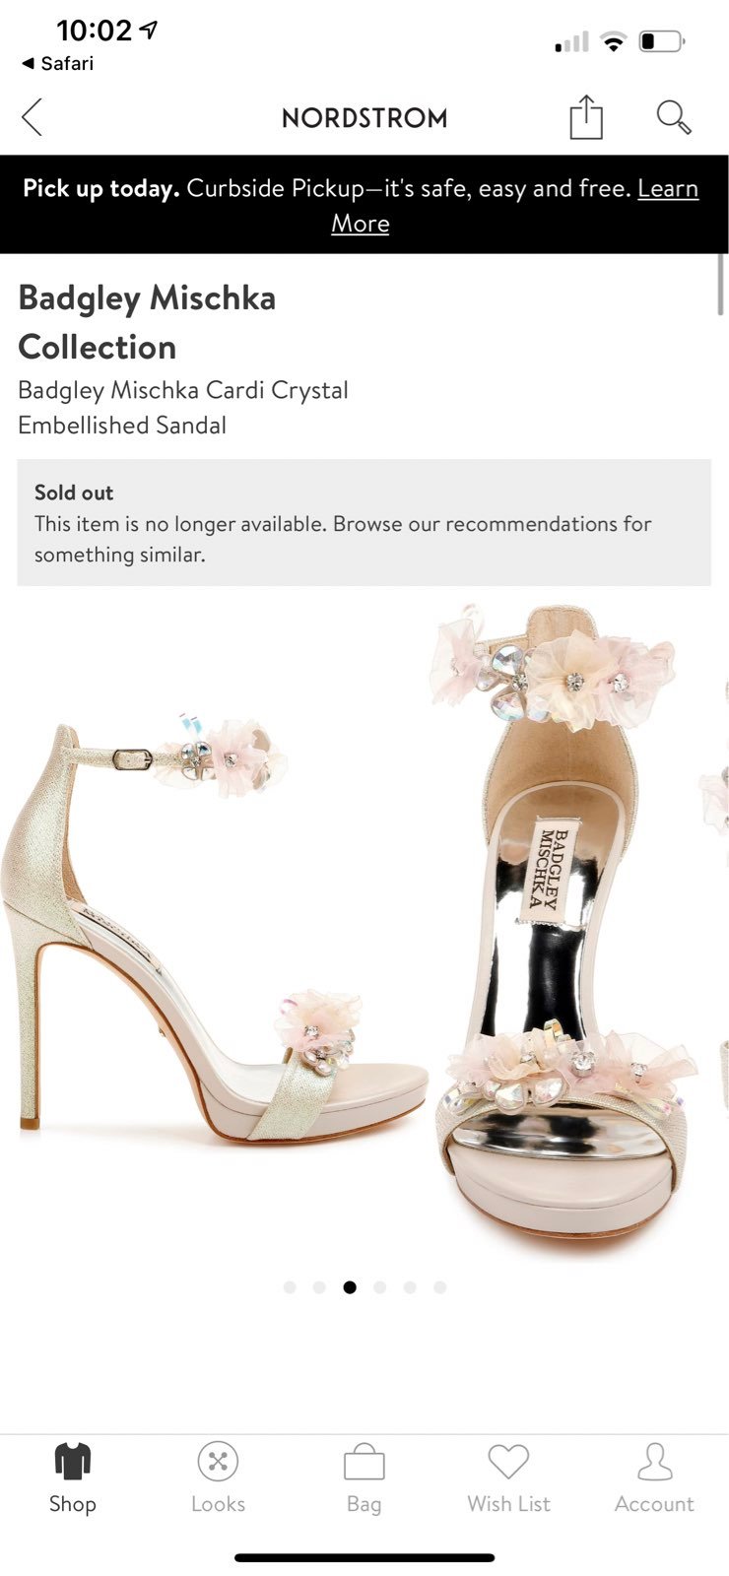Select the Shop tab
729x1576 pixels.
[73, 1478]
